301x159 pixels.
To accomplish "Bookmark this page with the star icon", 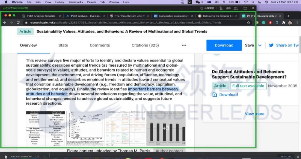I will click(248, 23).
